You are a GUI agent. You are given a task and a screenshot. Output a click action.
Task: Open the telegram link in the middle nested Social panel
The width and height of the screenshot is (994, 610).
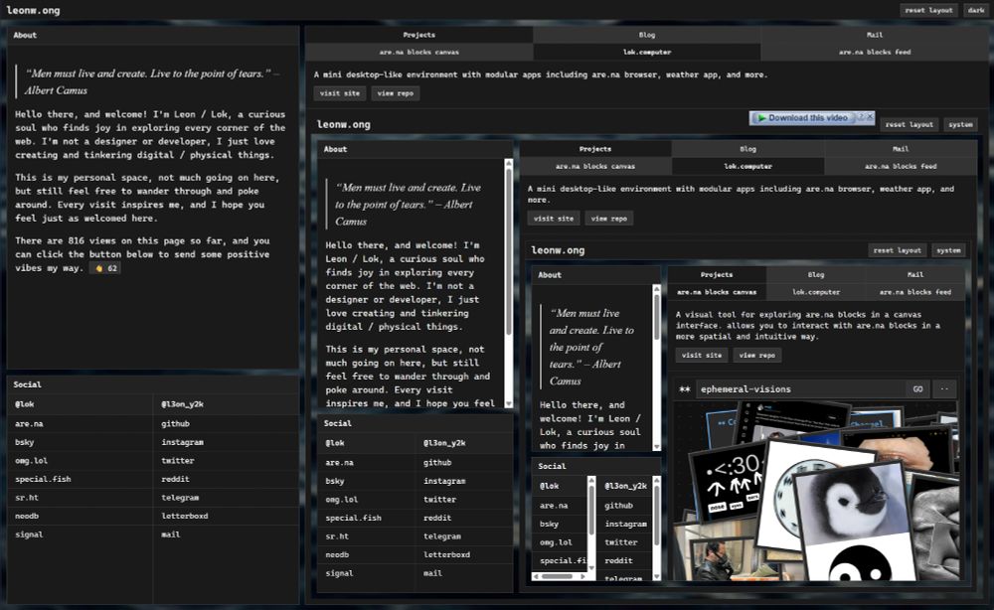pos(442,535)
